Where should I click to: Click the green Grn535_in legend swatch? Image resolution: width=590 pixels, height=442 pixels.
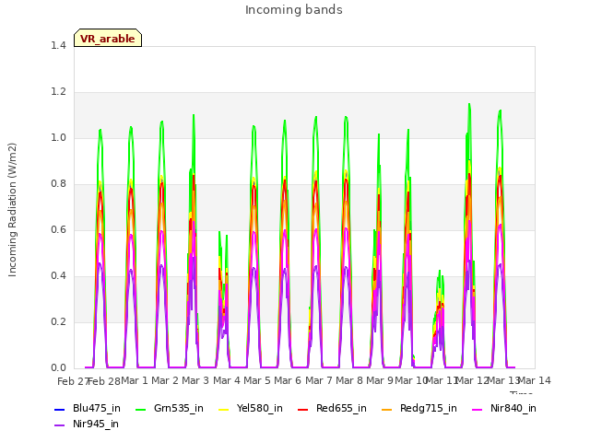pyautogui.click(x=140, y=409)
